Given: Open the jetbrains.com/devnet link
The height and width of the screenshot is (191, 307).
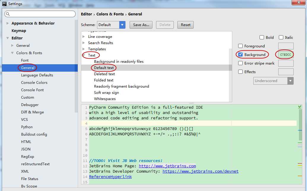Looking at the screenshot, I should pyautogui.click(x=201, y=171).
